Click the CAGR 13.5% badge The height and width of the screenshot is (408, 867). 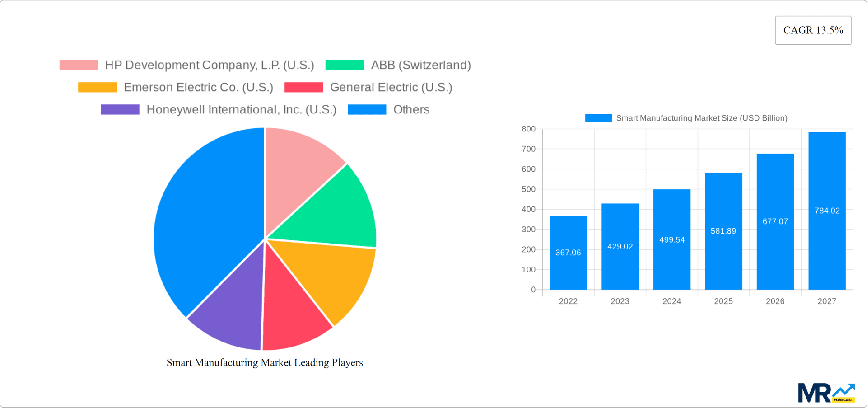click(x=813, y=30)
